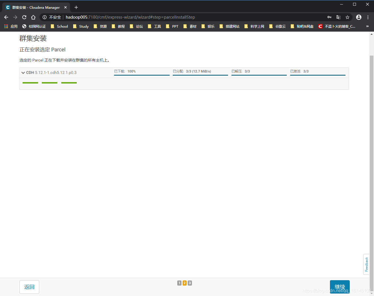This screenshot has height=296, width=374.
Task: Open the 科学上网 bookmark folder
Action: click(x=254, y=26)
